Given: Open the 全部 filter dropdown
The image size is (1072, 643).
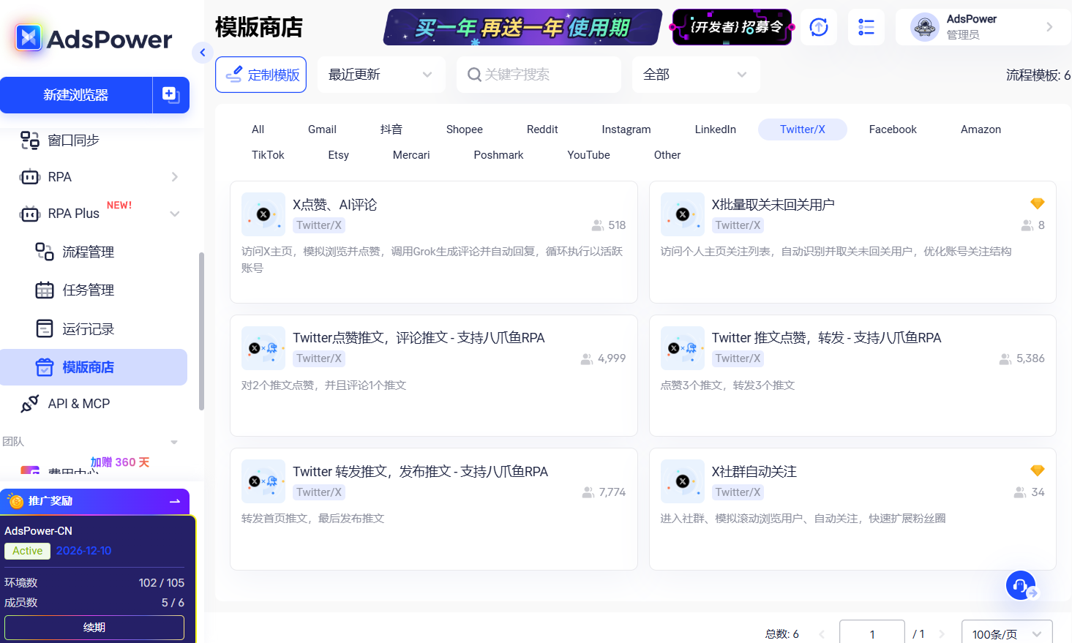Looking at the screenshot, I should (x=694, y=74).
